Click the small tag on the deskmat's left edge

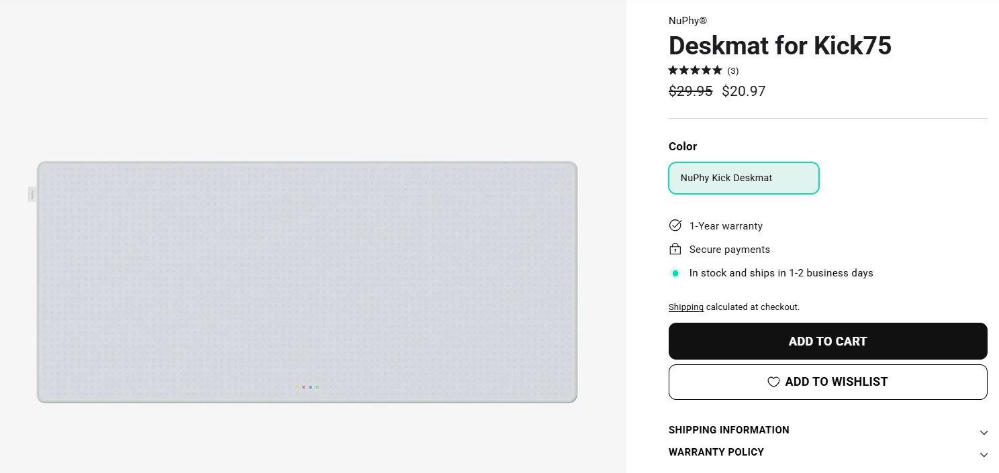click(32, 194)
